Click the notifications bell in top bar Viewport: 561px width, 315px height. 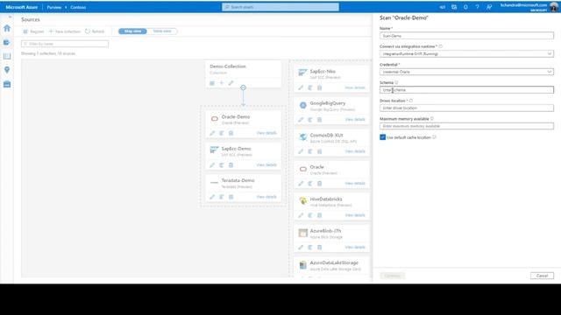tap(465, 7)
